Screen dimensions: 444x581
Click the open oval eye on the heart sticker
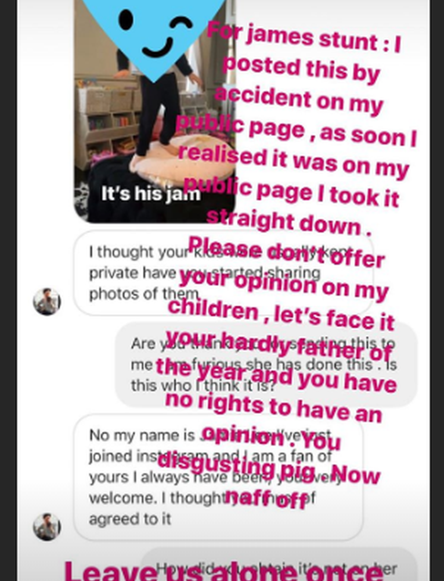[126, 20]
